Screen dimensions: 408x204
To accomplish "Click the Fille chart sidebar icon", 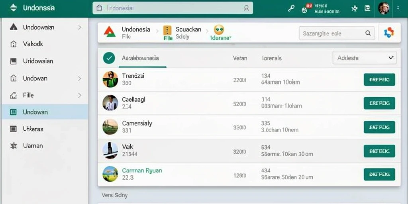I will coord(13,95).
